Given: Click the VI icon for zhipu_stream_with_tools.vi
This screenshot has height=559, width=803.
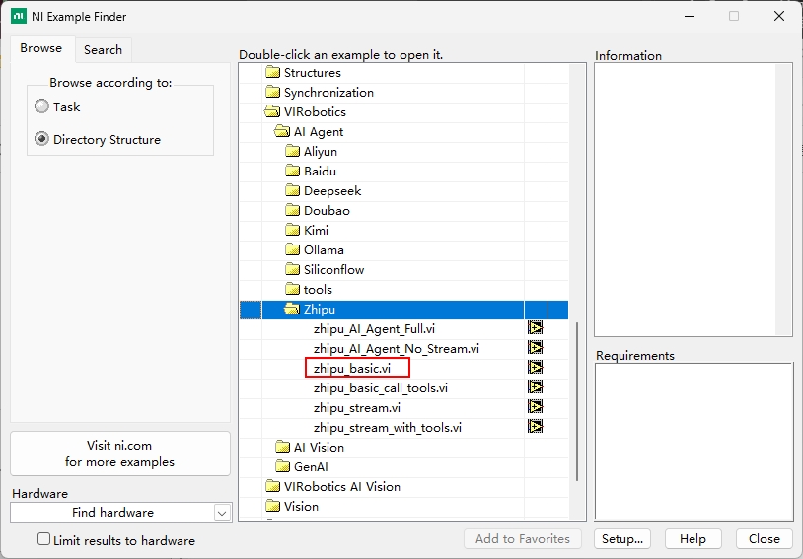Looking at the screenshot, I should click(535, 427).
